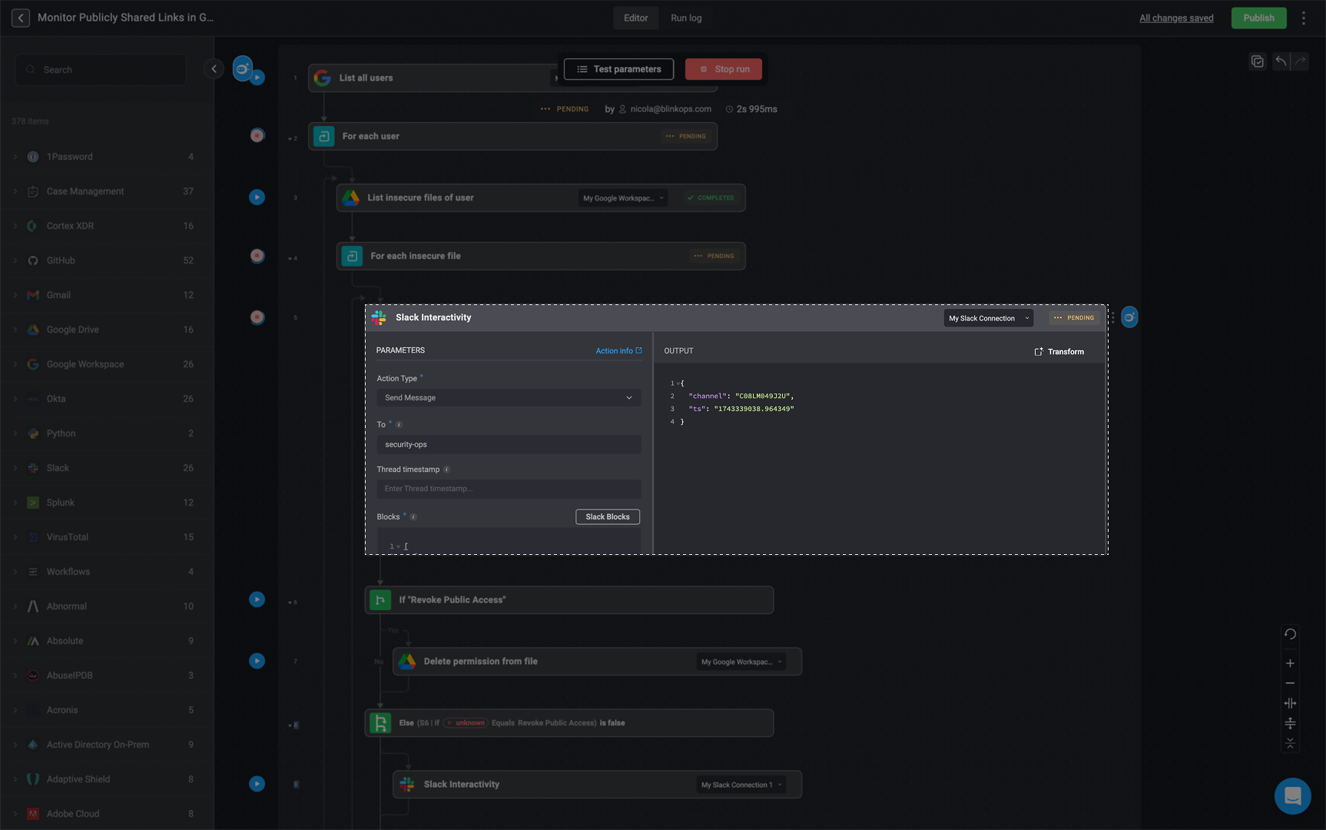
Task: Click the Search field in the sidebar
Action: pos(101,70)
